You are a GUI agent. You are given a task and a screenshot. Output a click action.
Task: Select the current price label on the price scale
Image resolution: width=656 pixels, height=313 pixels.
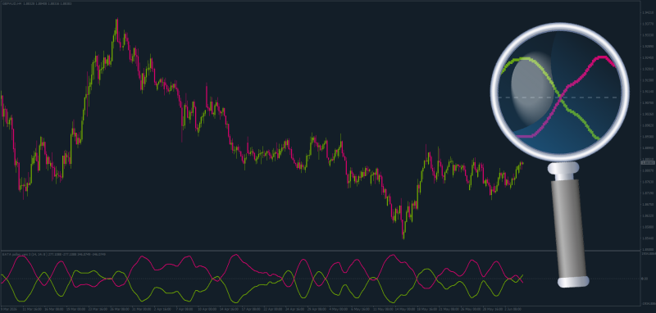[648, 162]
